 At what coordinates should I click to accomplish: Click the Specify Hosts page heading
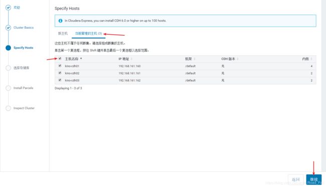click(x=67, y=9)
